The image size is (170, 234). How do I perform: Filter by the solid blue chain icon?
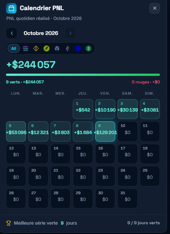point(78,48)
